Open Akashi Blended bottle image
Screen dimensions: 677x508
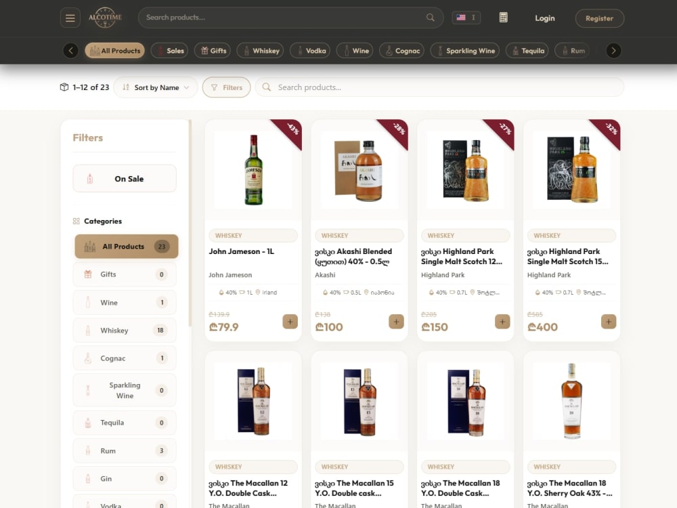(x=359, y=170)
